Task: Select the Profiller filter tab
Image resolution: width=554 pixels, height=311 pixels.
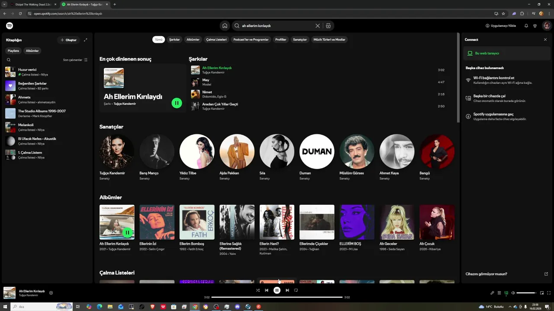Action: click(x=281, y=39)
